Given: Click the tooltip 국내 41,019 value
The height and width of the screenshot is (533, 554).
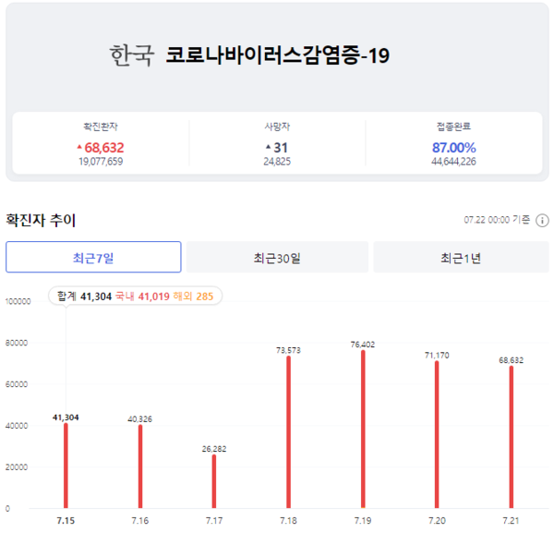Looking at the screenshot, I should [142, 297].
